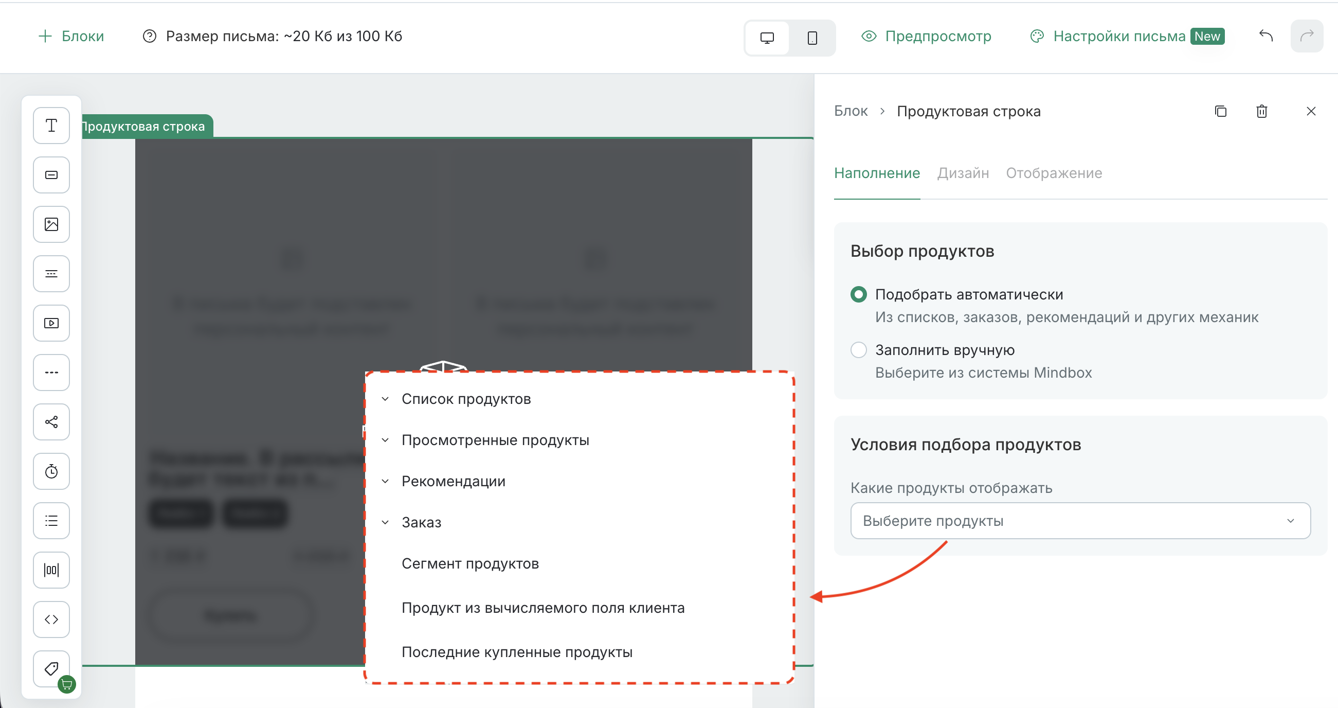
Task: Delete the block with trash icon
Action: click(x=1262, y=111)
